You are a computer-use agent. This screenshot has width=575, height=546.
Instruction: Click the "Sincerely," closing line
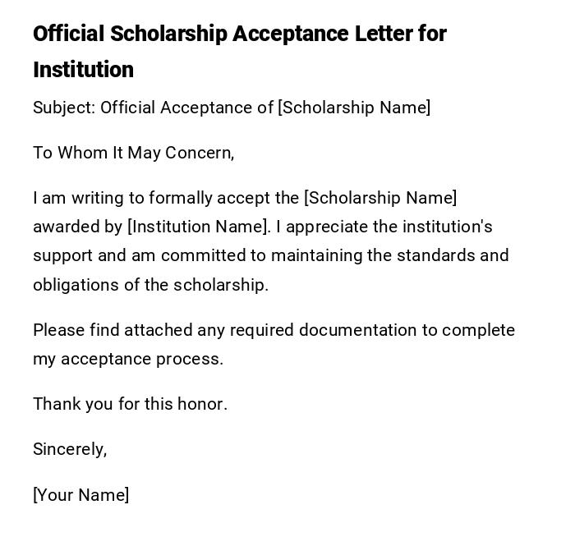point(70,449)
